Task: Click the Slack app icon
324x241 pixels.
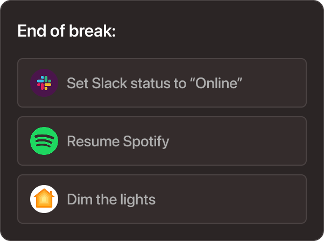Action: (x=44, y=83)
